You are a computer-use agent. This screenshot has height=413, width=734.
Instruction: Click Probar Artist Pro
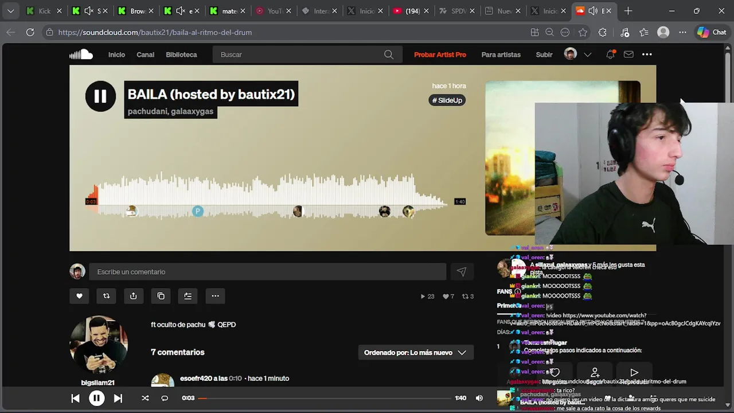click(440, 54)
